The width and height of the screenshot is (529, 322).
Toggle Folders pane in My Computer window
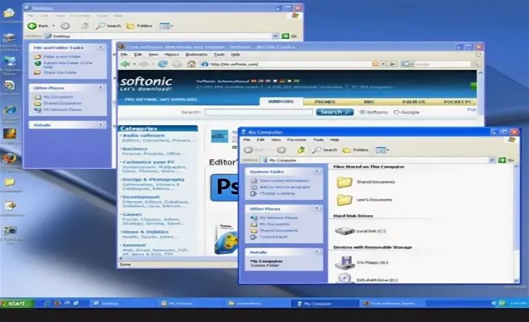pos(355,149)
